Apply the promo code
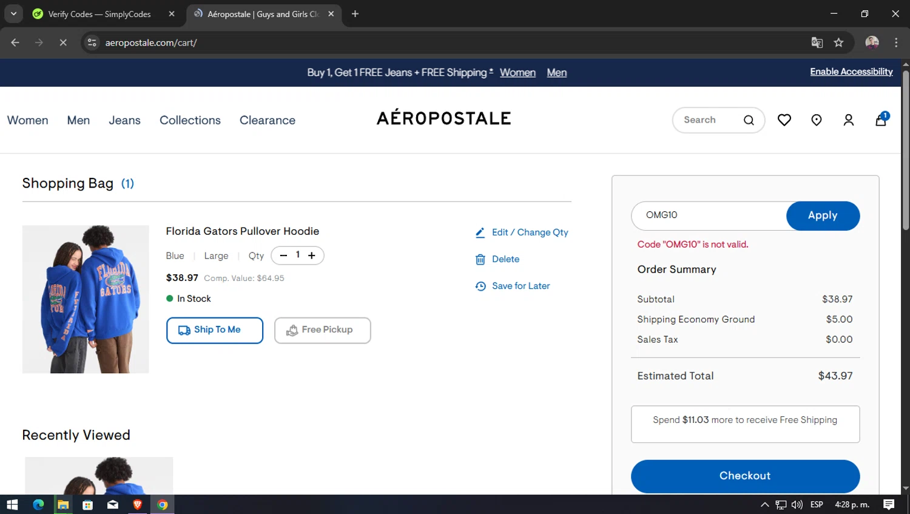 point(823,215)
